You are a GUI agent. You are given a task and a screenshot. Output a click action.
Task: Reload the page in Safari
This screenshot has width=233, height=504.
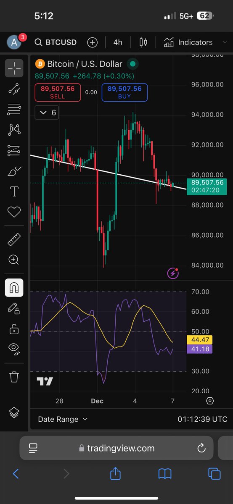pyautogui.click(x=201, y=448)
